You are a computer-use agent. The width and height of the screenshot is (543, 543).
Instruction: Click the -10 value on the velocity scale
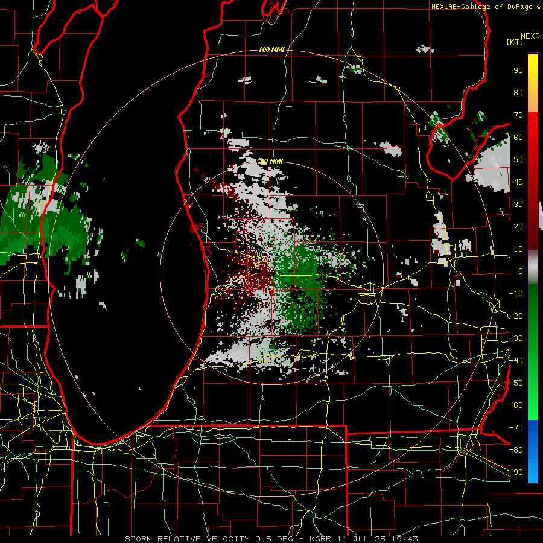(x=516, y=294)
